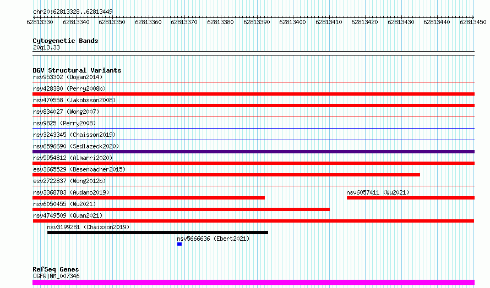Open the nsv3199281 (Chaisson2019) label
This screenshot has width=490, height=288.
coord(88,227)
